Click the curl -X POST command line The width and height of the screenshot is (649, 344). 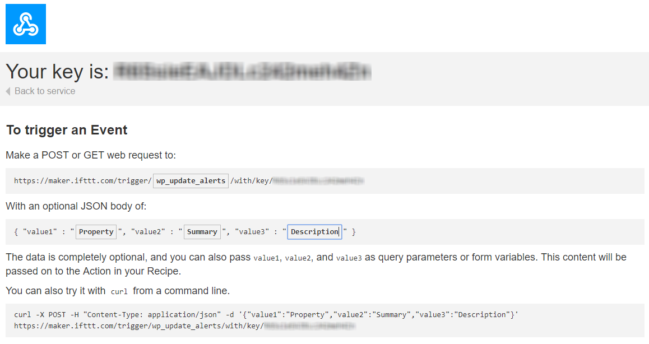[266, 315]
